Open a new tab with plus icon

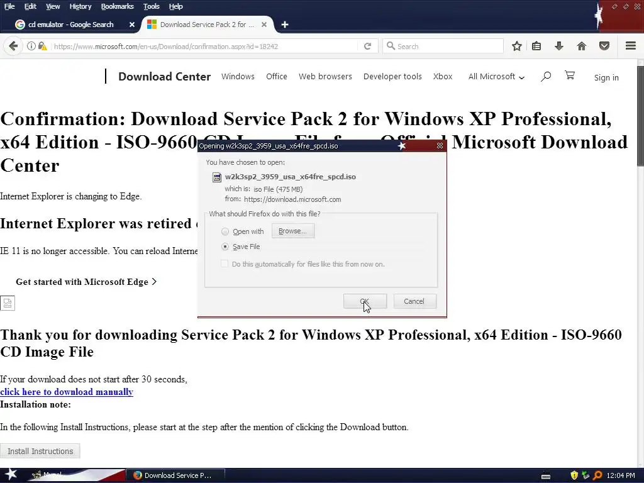pos(285,25)
